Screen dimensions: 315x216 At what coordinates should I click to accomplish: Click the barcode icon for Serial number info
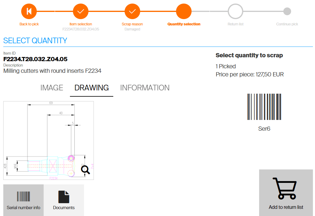coord(23,197)
